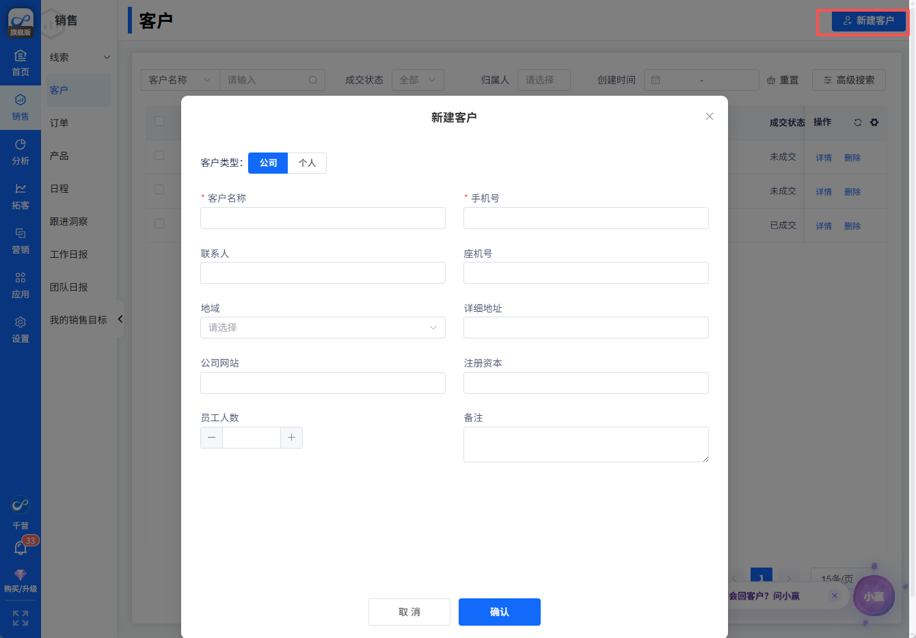Click the 确认 confirm button
Screen dimensions: 916x638
pos(499,612)
